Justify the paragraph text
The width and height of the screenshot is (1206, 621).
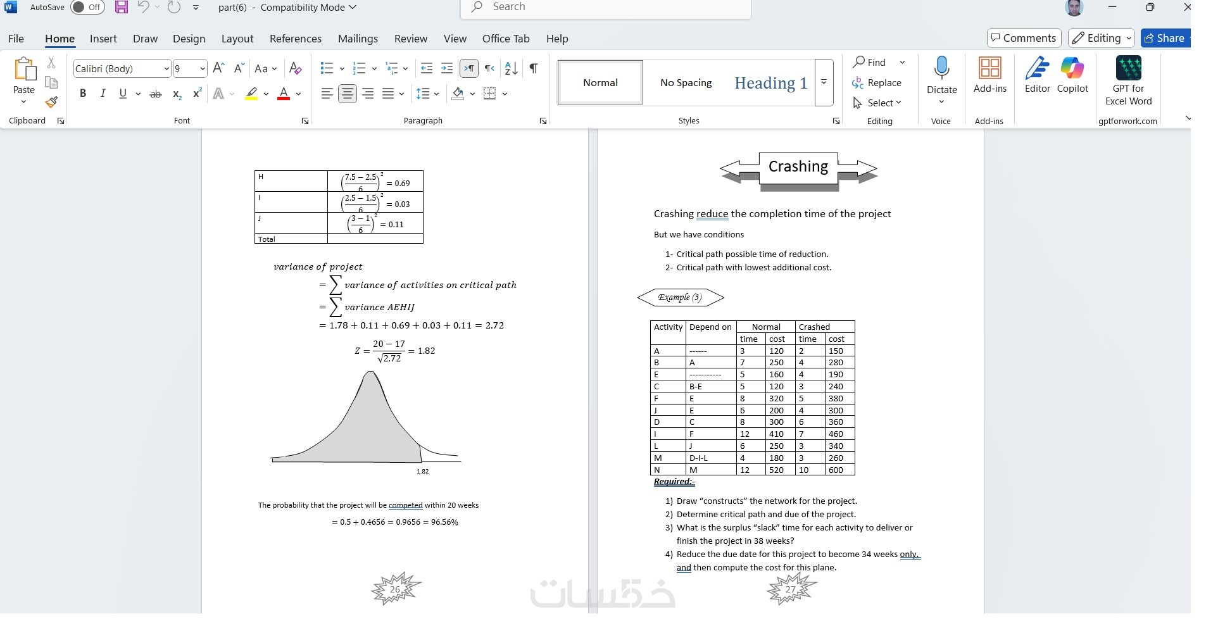pos(388,94)
